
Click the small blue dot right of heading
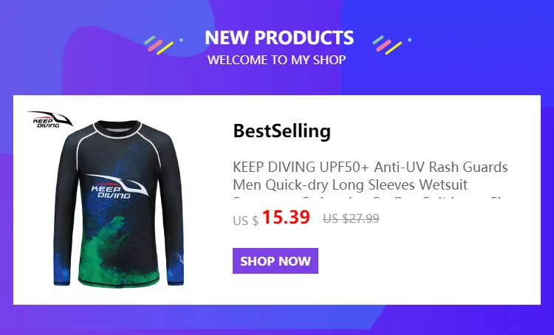point(409,40)
